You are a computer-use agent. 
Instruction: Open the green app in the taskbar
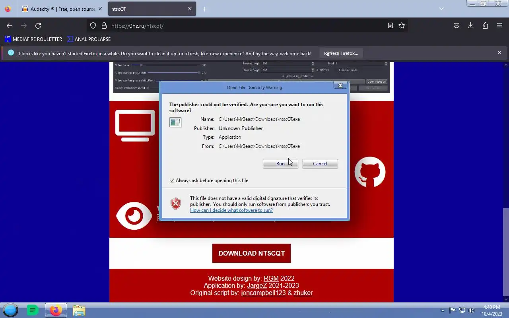pos(33,310)
